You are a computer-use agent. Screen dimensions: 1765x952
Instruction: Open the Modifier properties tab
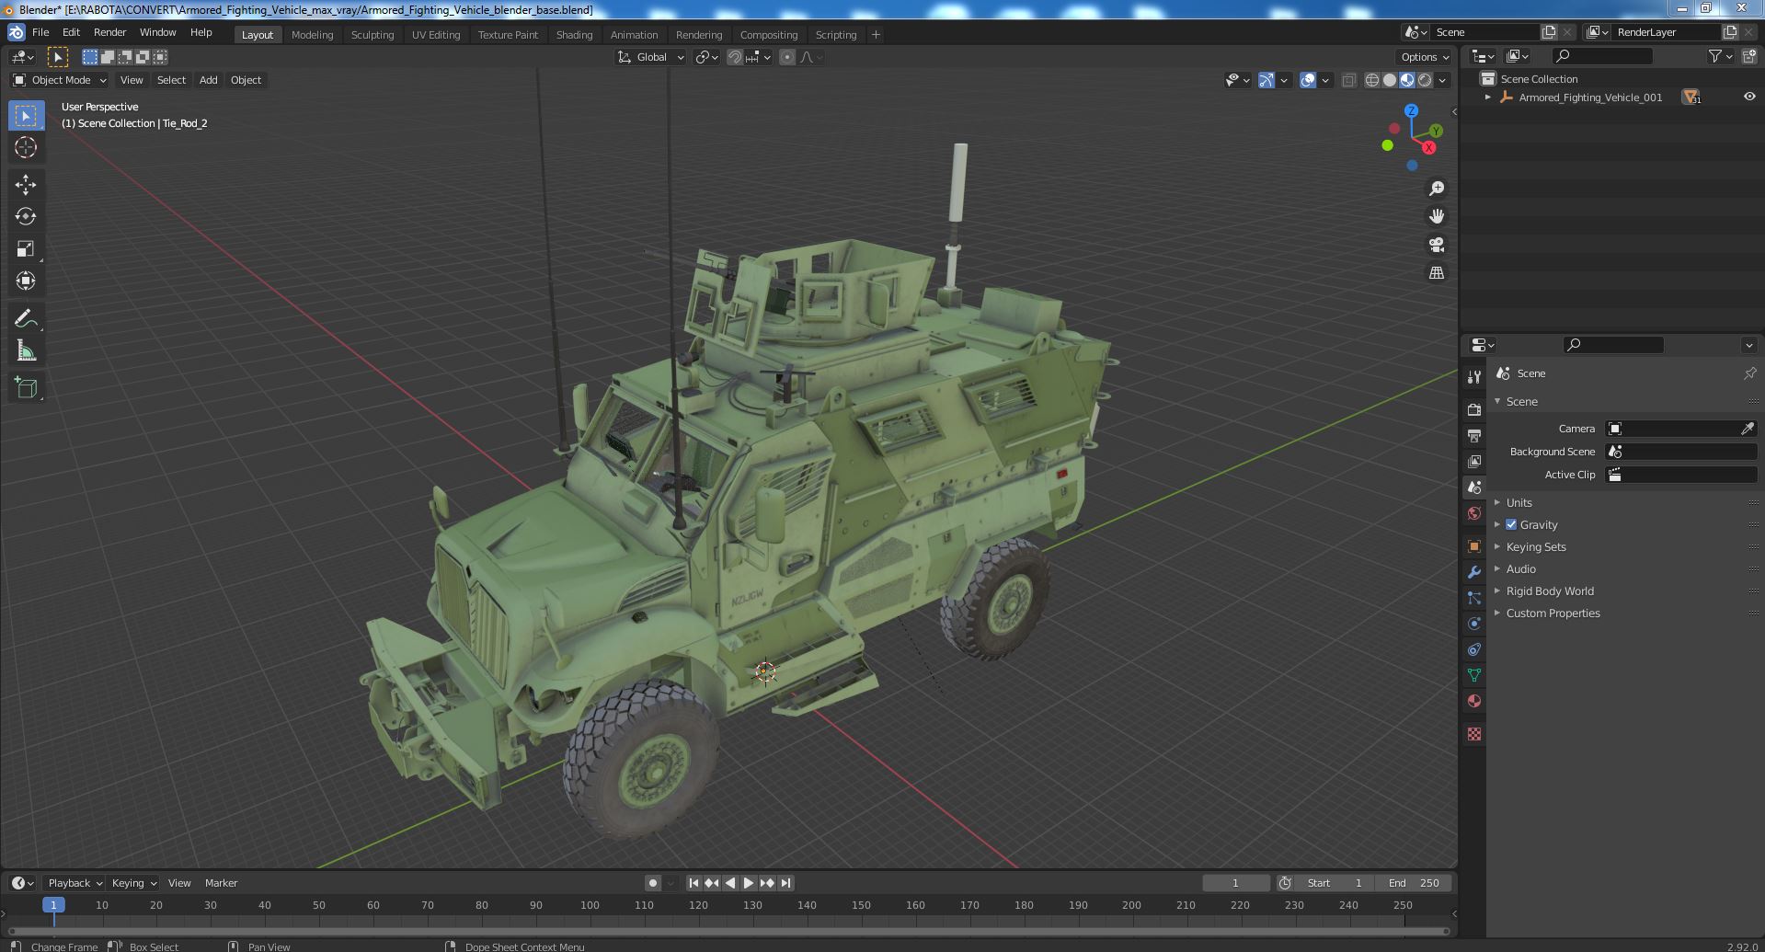[x=1474, y=572]
